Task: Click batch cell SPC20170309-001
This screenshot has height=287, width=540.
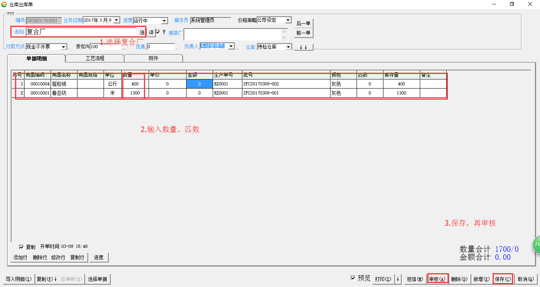Action: pyautogui.click(x=286, y=93)
